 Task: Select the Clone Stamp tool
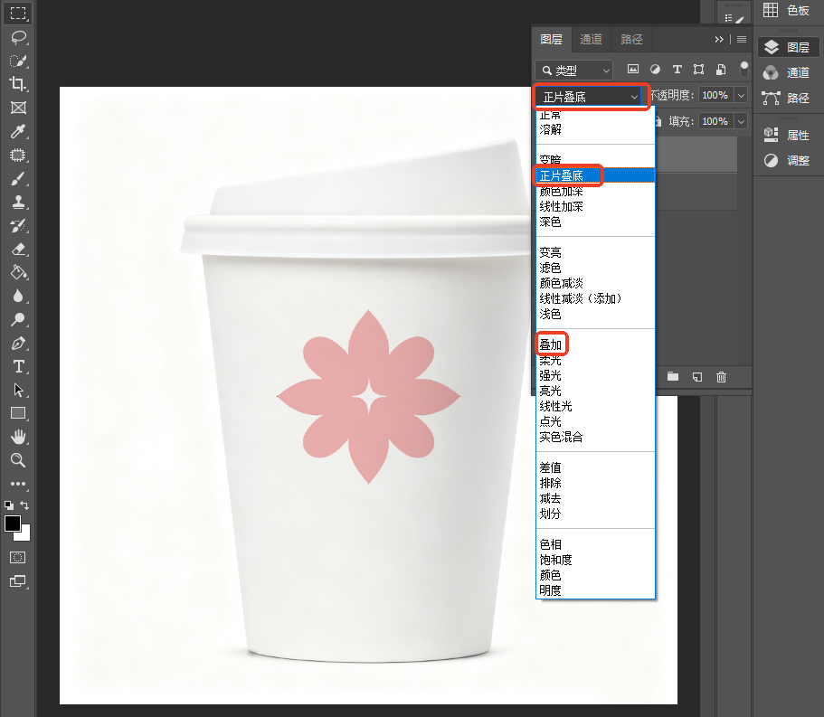coord(18,202)
